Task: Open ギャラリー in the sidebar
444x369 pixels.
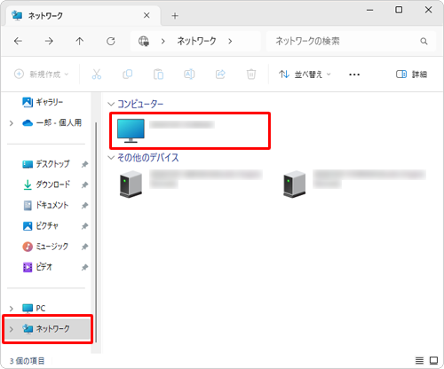Action: tap(43, 102)
